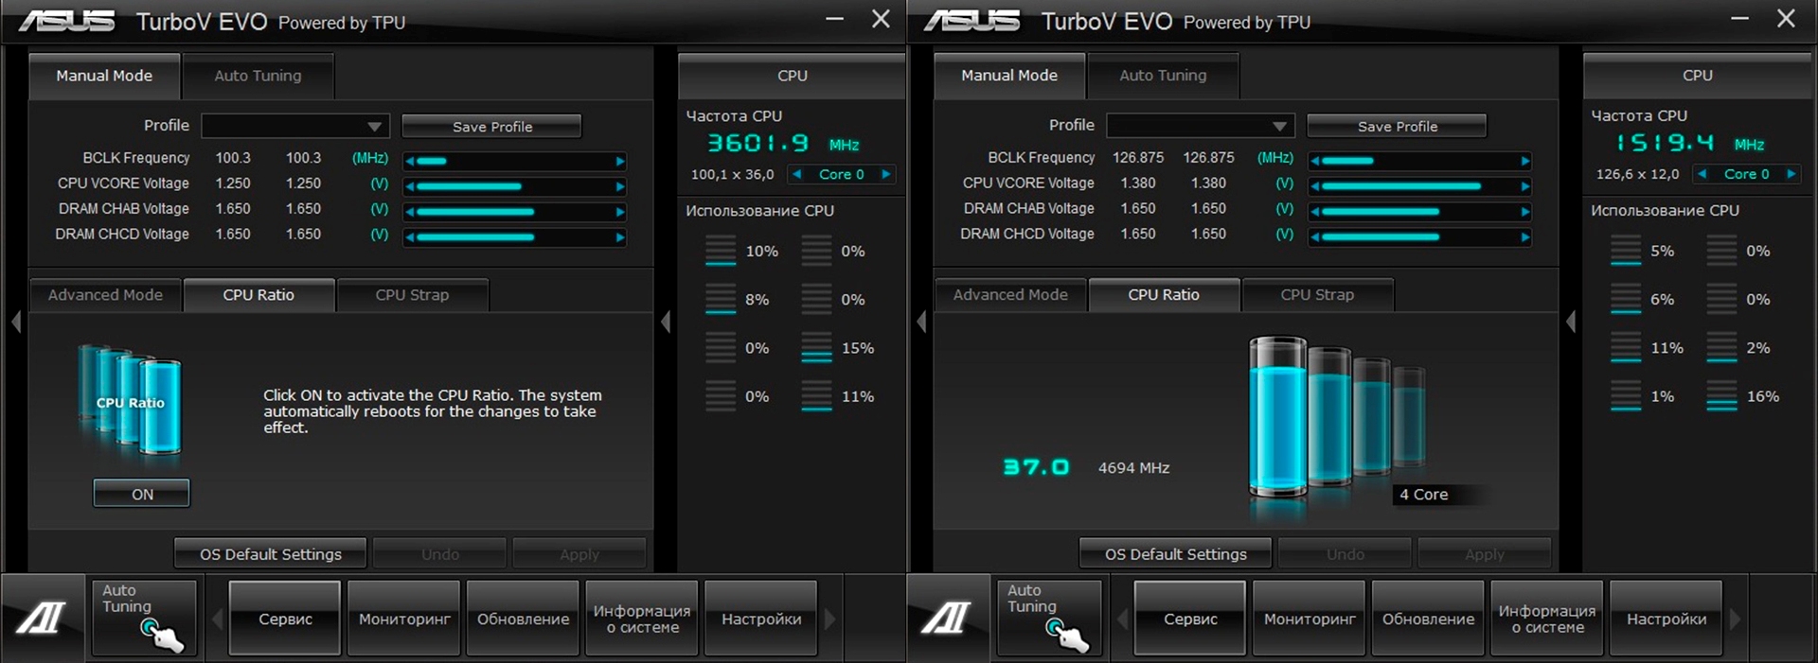Click the ASUS AI Suite logo in left window

click(x=43, y=619)
